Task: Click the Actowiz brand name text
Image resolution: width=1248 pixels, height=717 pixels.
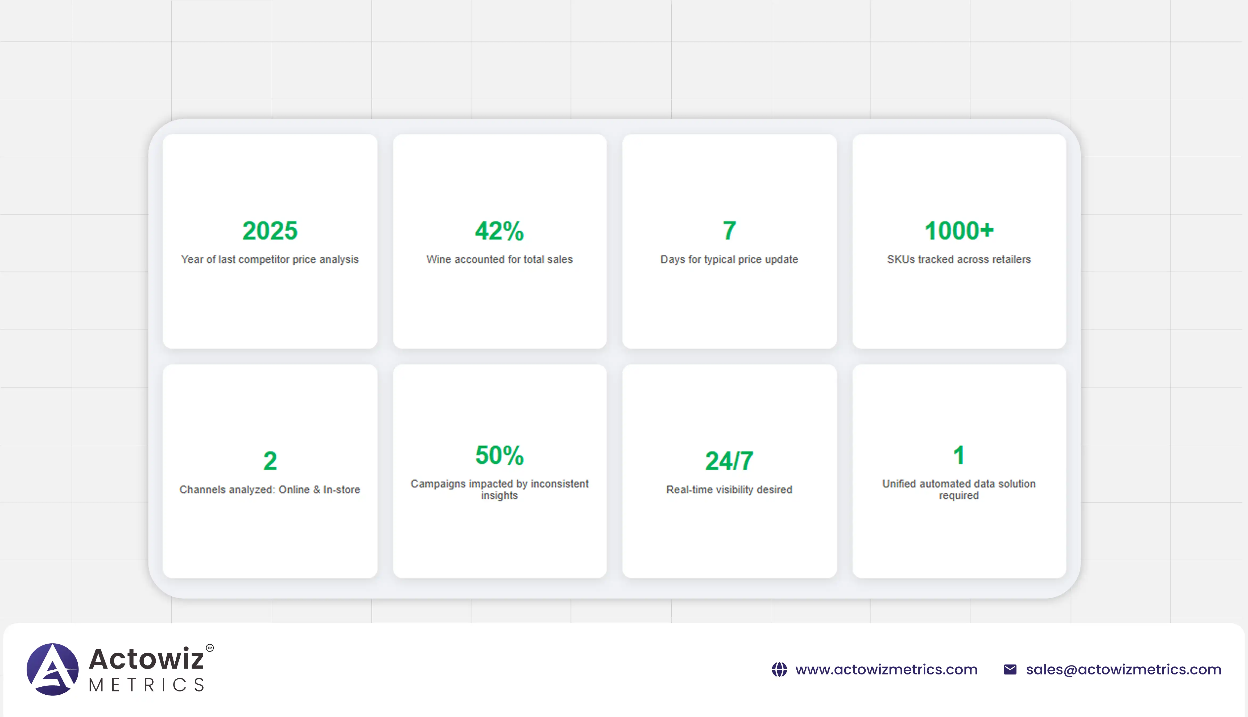Action: coord(146,659)
